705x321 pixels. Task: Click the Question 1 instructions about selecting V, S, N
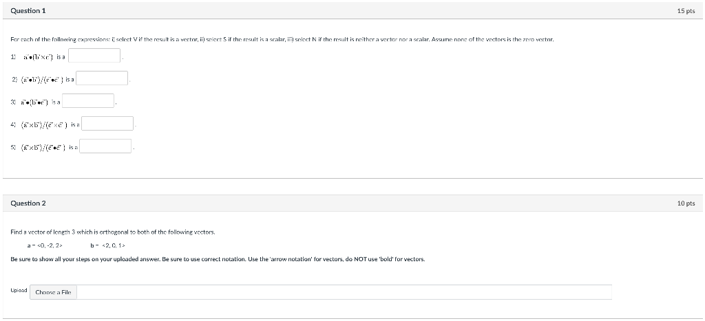(282, 39)
